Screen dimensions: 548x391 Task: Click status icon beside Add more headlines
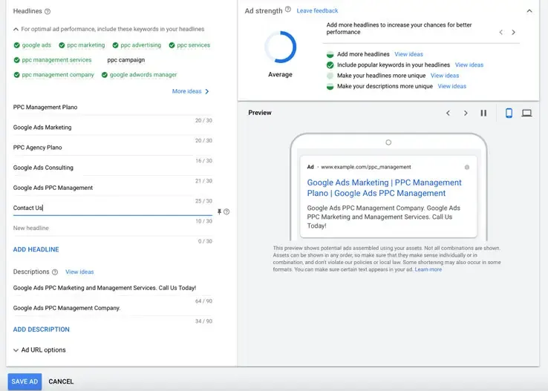point(330,54)
